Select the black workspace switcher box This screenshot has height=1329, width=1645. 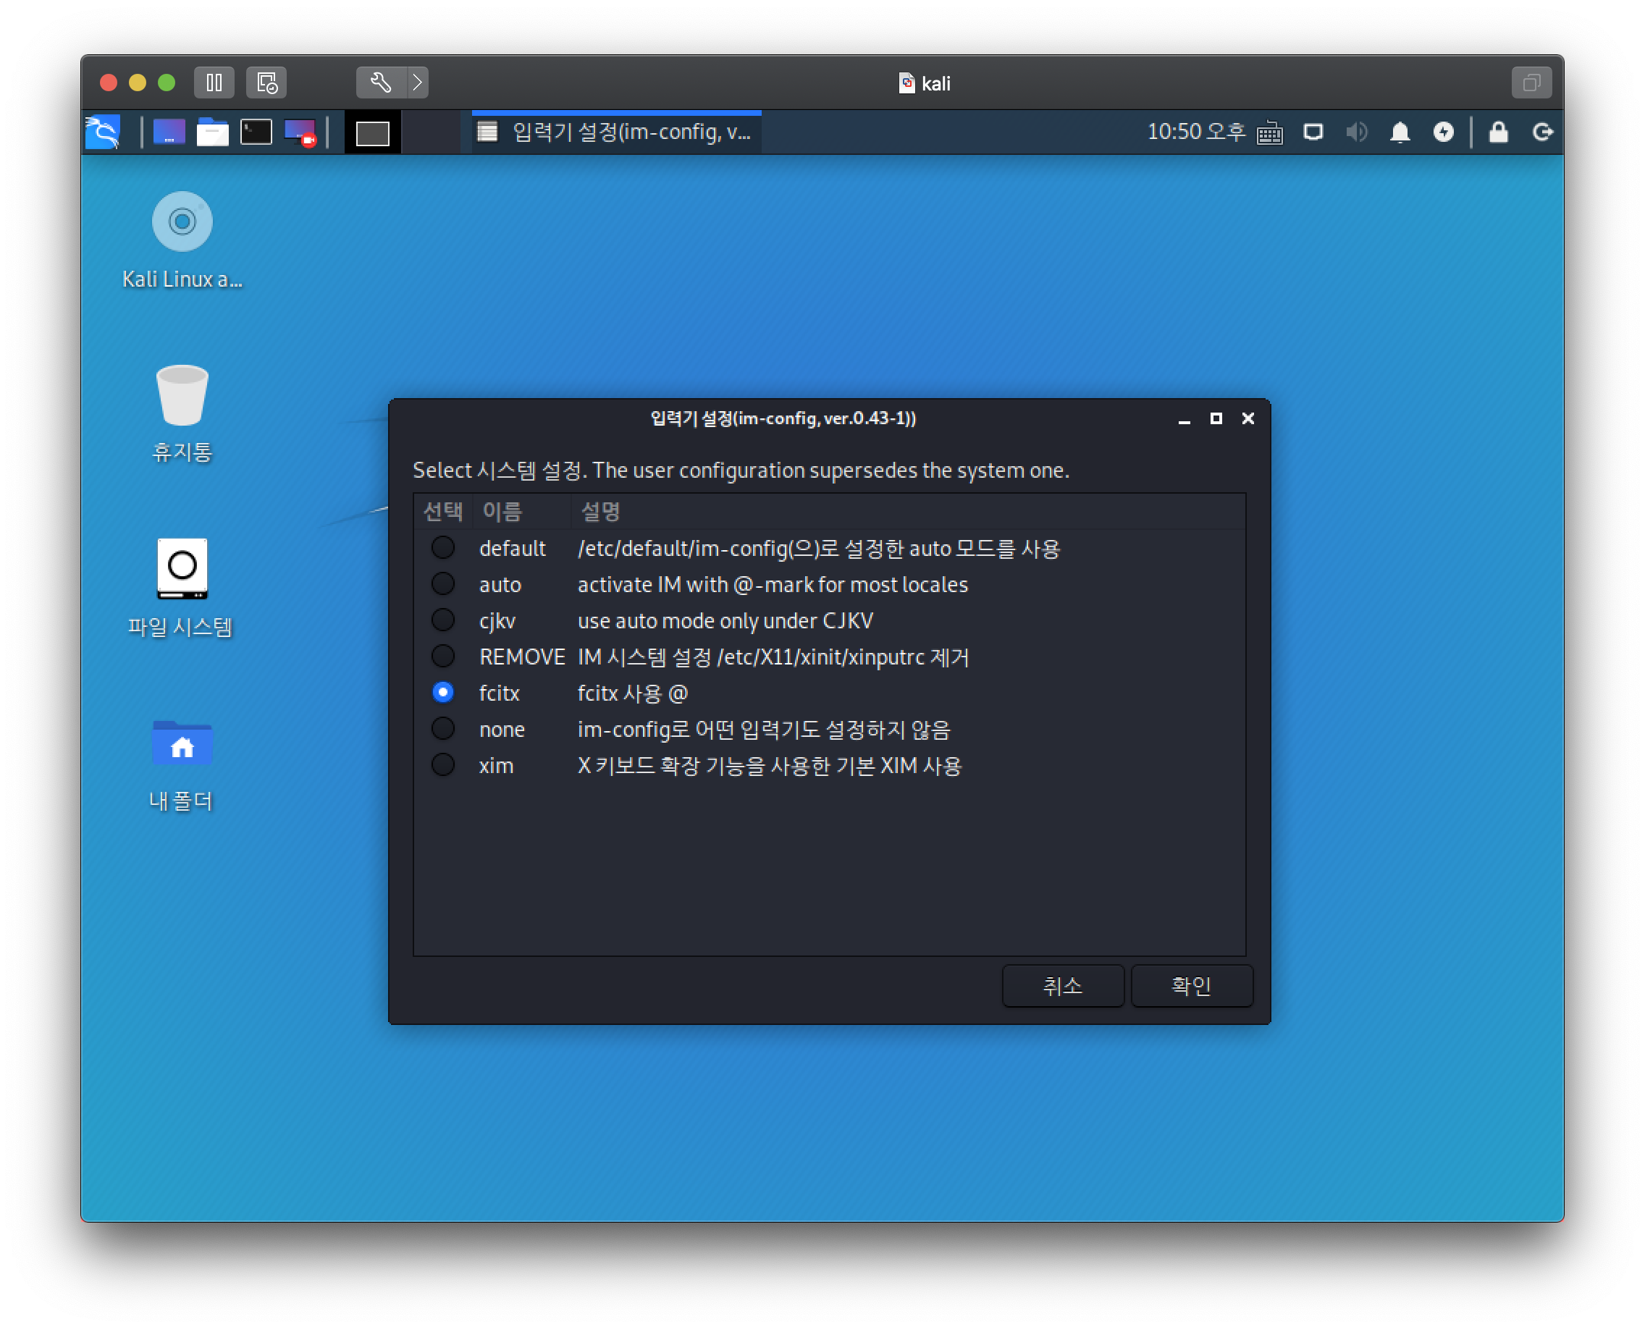(372, 133)
